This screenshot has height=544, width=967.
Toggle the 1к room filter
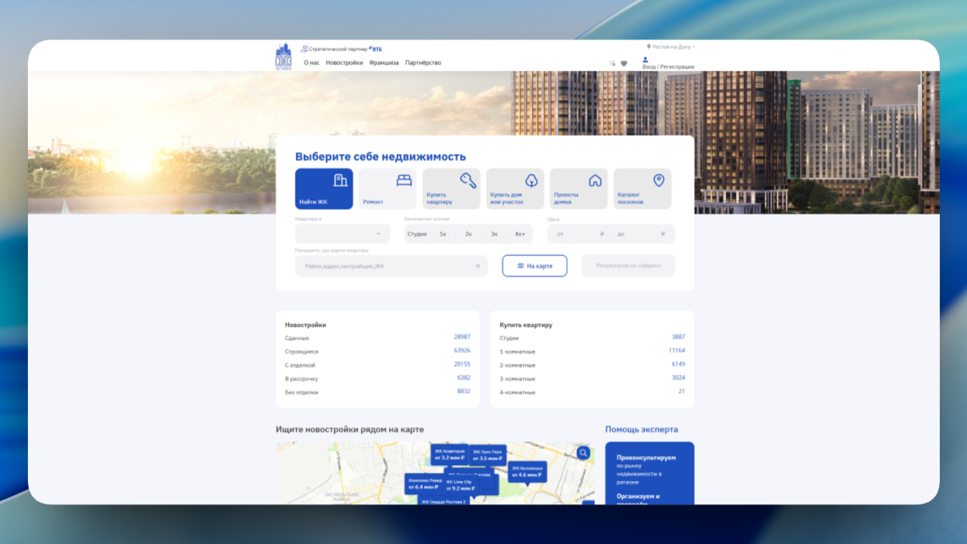[443, 234]
